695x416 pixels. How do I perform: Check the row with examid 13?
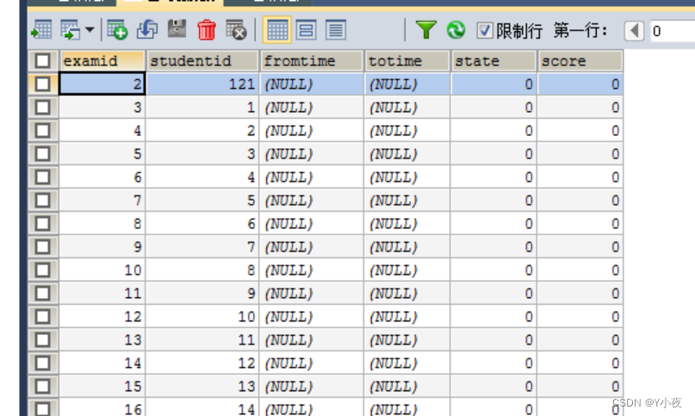coord(43,339)
